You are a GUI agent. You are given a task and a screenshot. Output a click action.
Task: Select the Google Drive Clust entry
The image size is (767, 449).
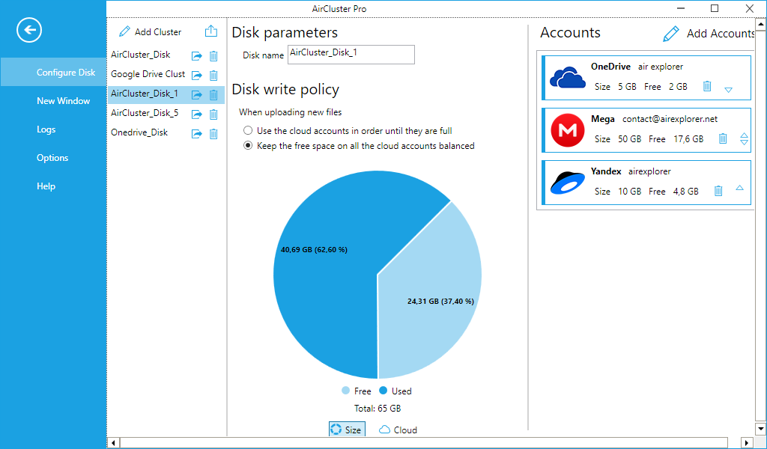(148, 74)
